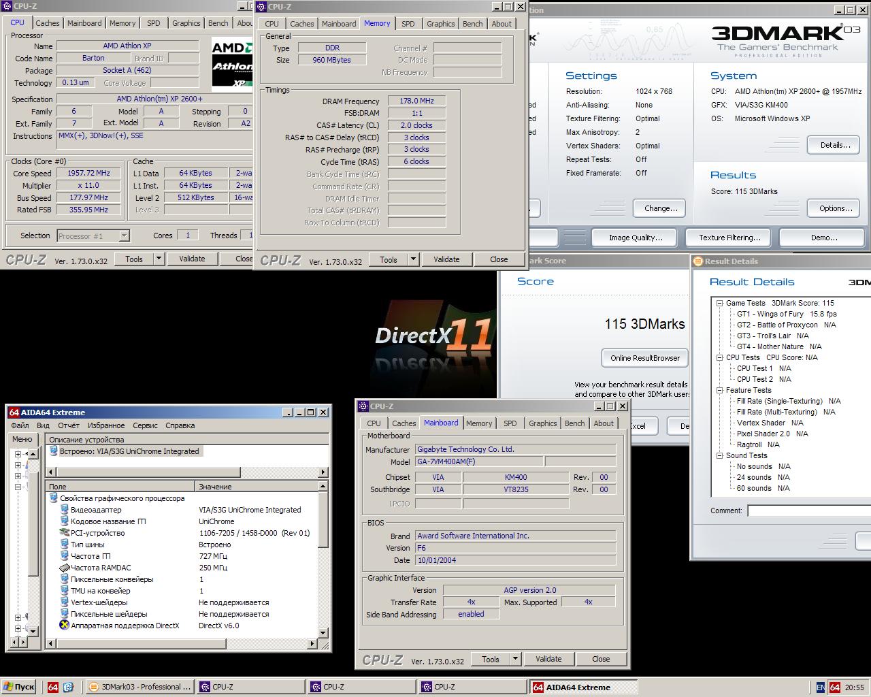
Task: Click the CPU-Z Memory window title icon
Action: [x=262, y=7]
